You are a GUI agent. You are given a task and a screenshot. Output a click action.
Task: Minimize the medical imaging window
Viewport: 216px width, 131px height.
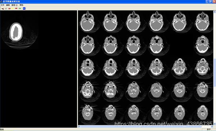coord(207,2)
